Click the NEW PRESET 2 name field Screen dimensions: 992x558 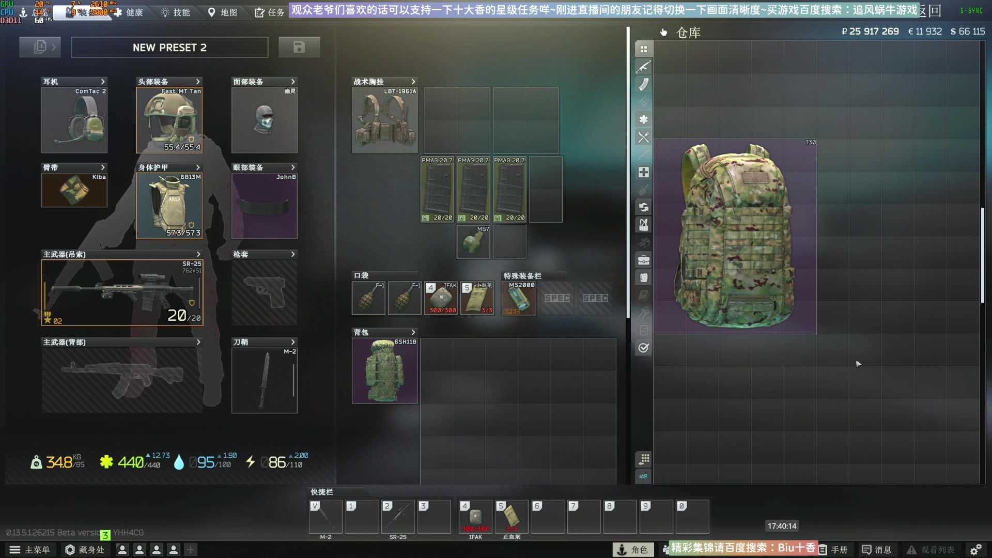tap(169, 48)
